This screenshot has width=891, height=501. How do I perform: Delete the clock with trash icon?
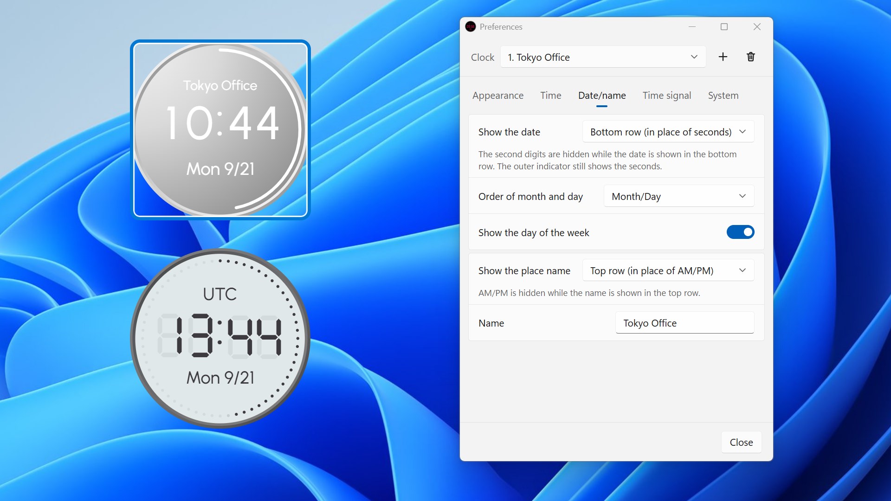750,57
